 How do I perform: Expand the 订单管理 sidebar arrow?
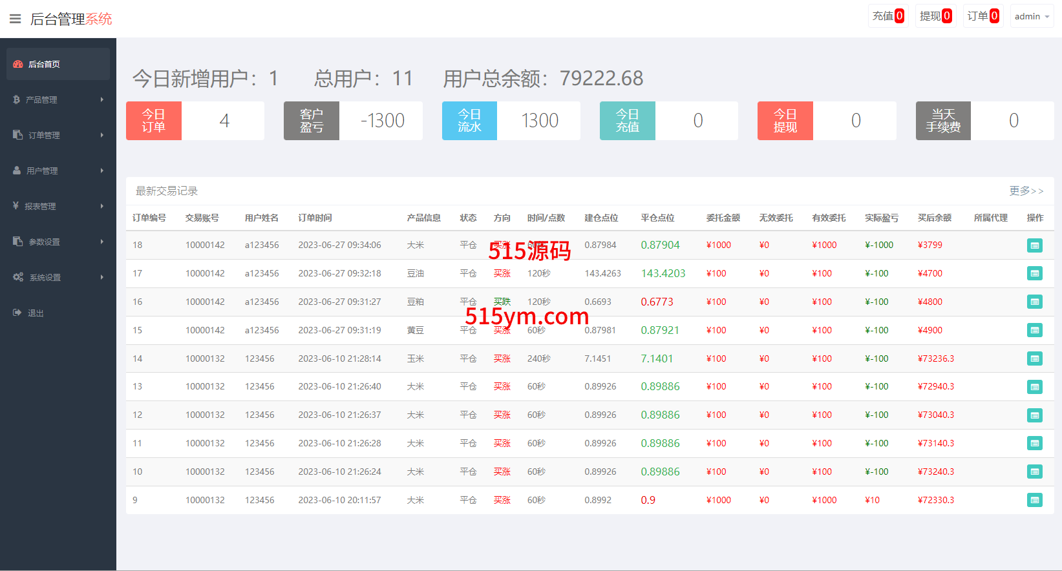(x=102, y=135)
